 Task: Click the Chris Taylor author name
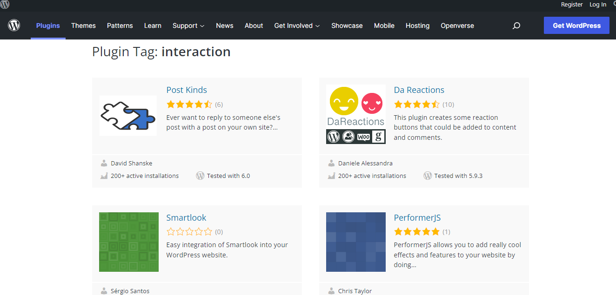pos(355,291)
